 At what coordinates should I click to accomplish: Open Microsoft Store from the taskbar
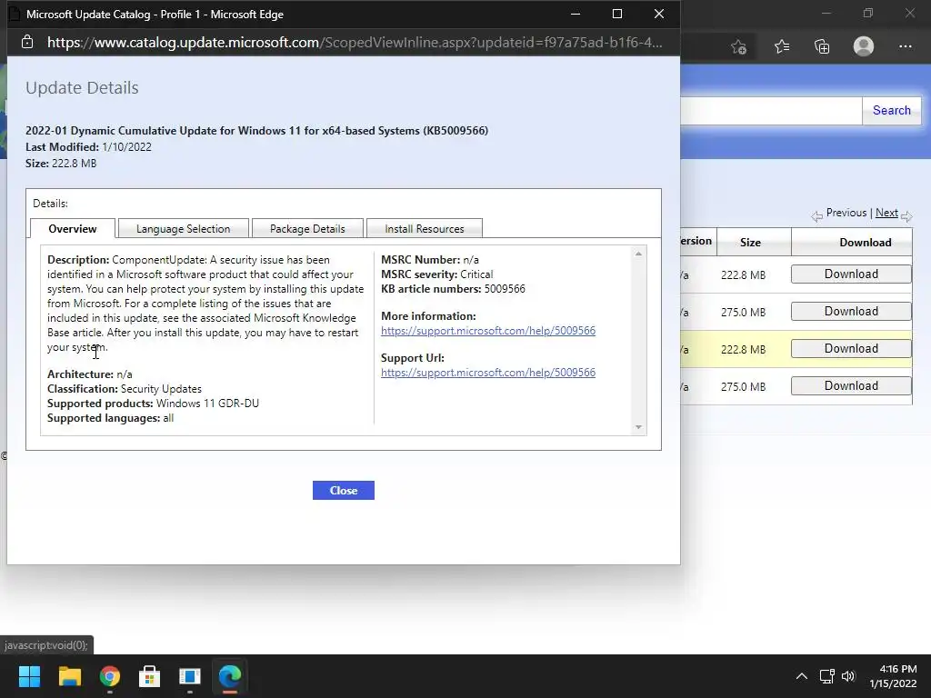coord(150,676)
